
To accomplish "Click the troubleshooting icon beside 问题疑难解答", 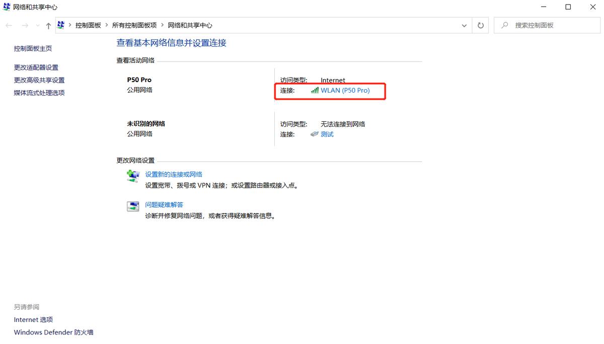I will (132, 206).
